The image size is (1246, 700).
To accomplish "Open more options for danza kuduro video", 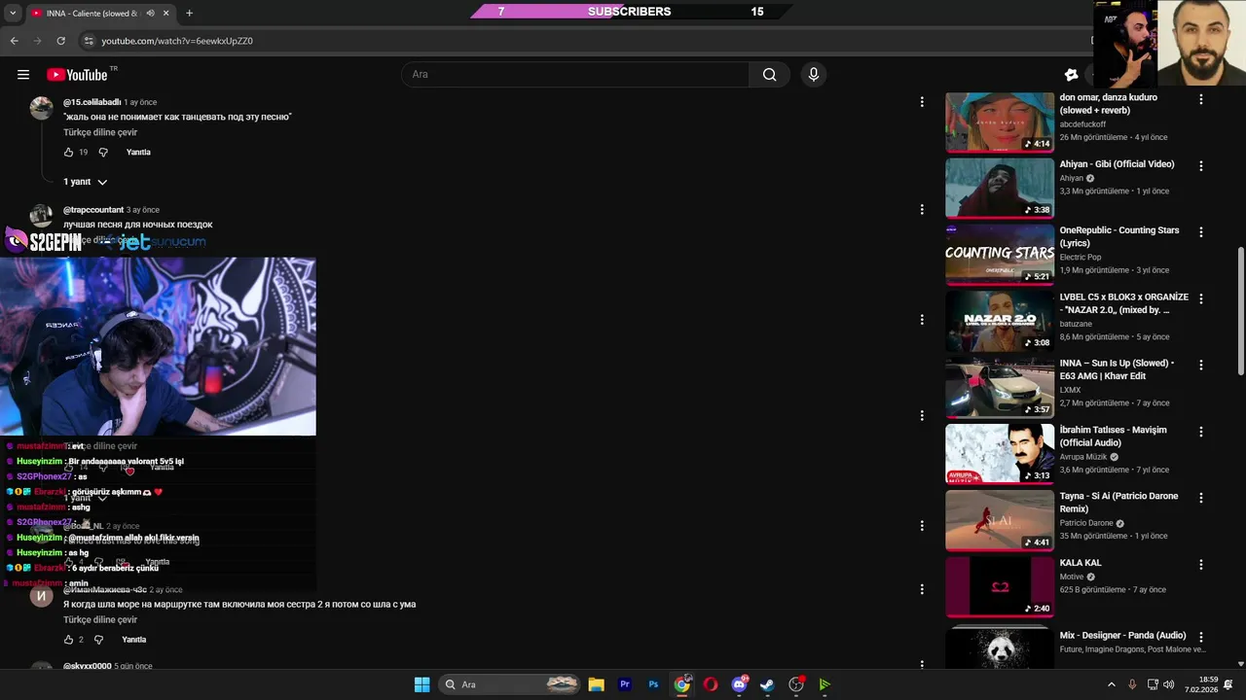I will point(1200,99).
